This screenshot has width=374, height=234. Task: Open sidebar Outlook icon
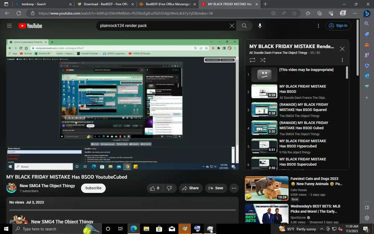(x=367, y=76)
